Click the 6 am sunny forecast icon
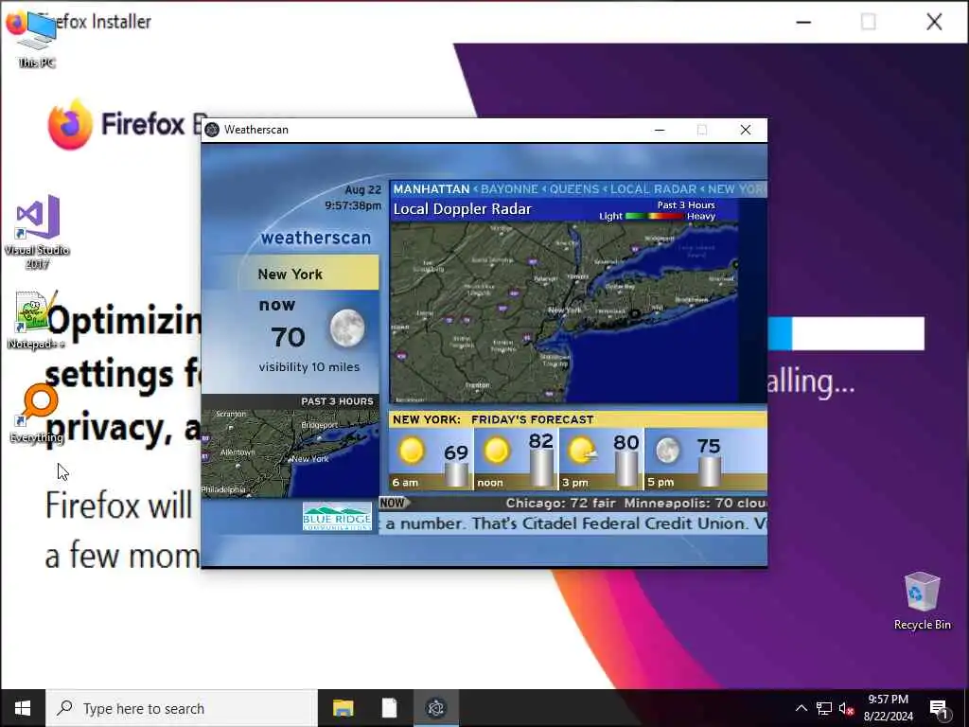Viewport: 969px width, 727px height. pos(412,451)
